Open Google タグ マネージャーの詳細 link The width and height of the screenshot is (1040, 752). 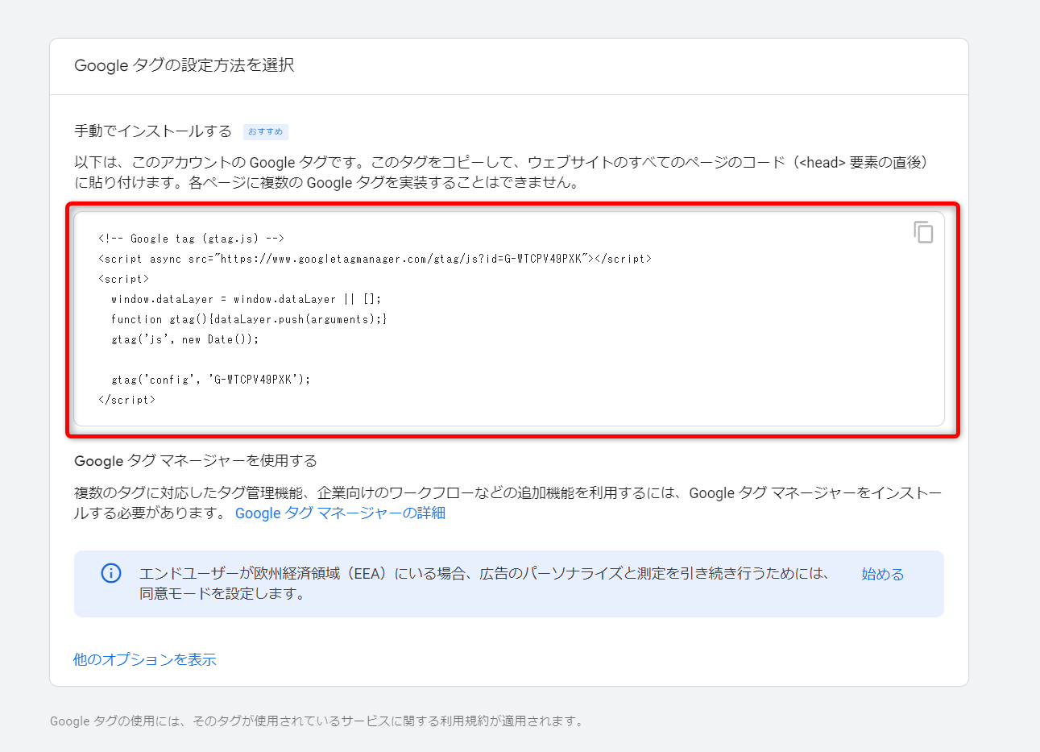pyautogui.click(x=340, y=513)
